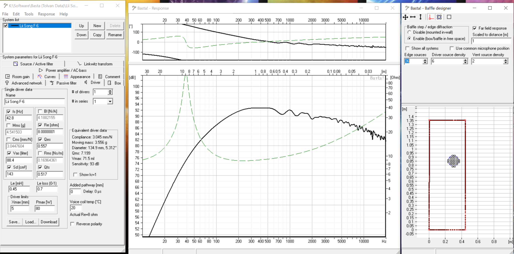Enable Use common microphone position
The height and width of the screenshot is (254, 514).
(452, 48)
